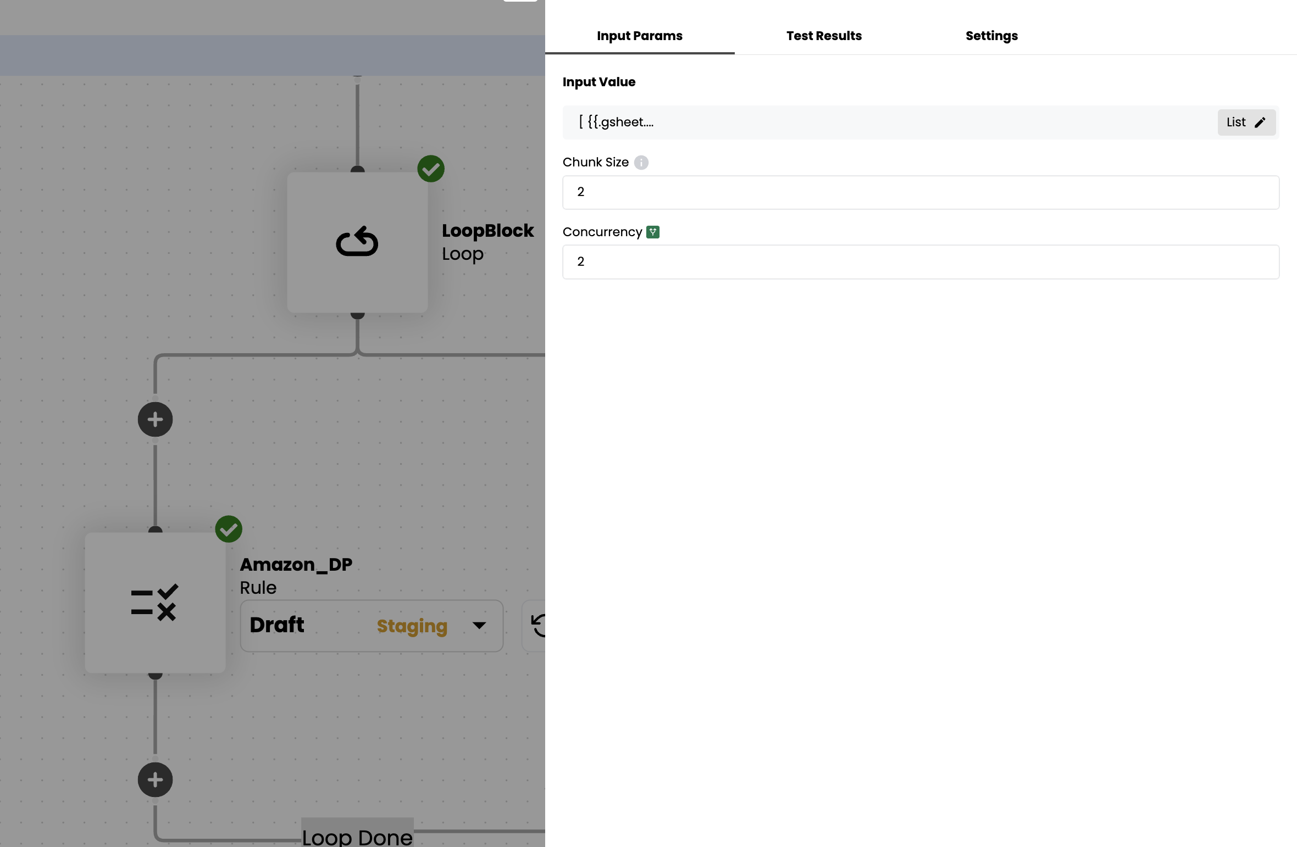Add a step above Amazon_DP node
The image size is (1297, 847).
pyautogui.click(x=155, y=420)
